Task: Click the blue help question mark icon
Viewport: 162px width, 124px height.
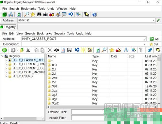Action: pos(94,14)
